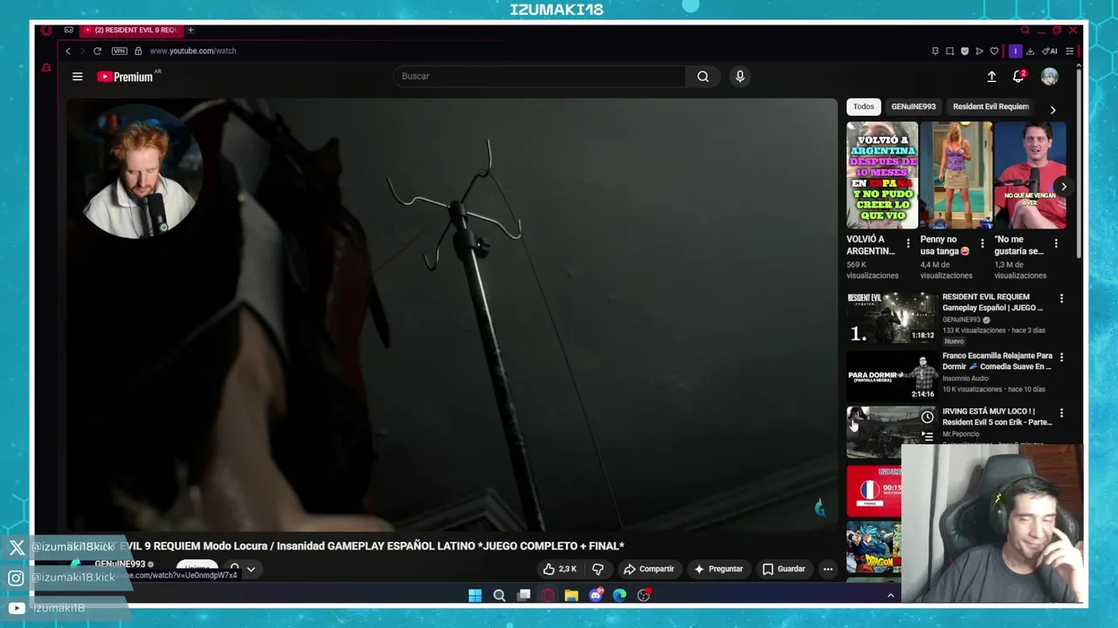Select the Resident Evil Requiem chip
Viewport: 1118px width, 628px height.
(x=991, y=106)
